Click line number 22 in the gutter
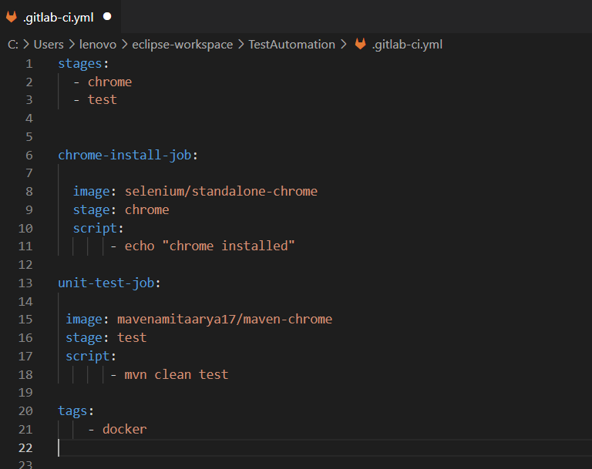592x469 pixels. click(x=25, y=448)
